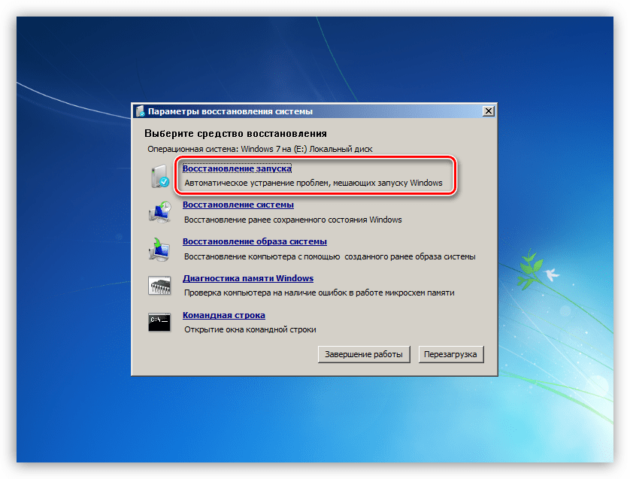The image size is (630, 479).
Task: Click the black Command Prompt console icon
Action: coord(159,322)
